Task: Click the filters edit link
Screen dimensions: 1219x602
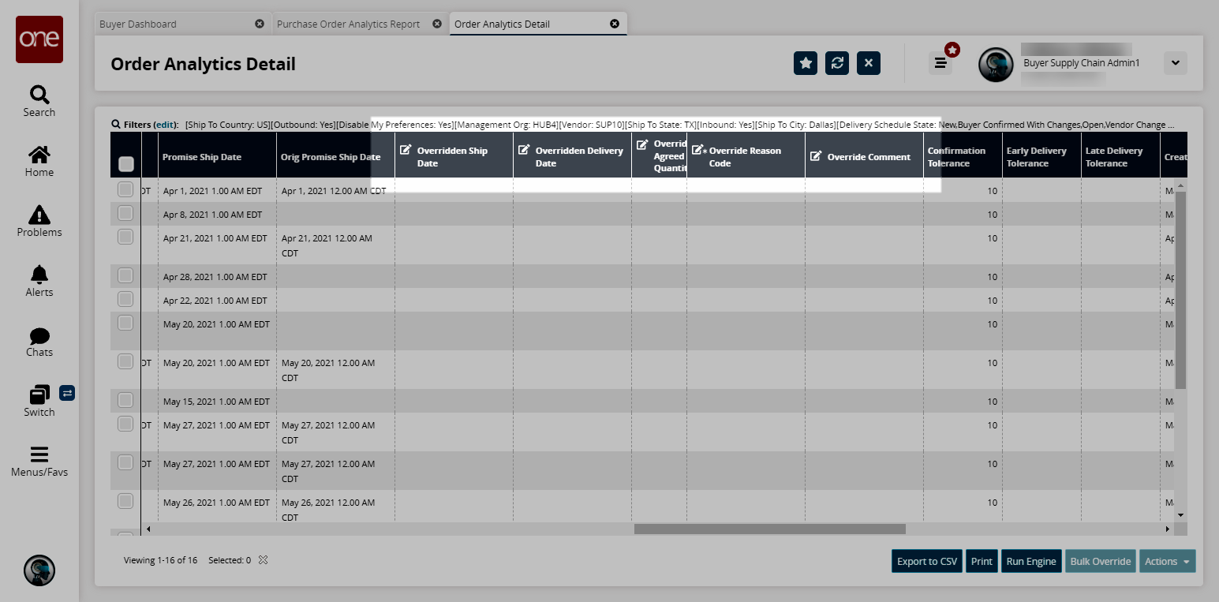Action: 165,125
